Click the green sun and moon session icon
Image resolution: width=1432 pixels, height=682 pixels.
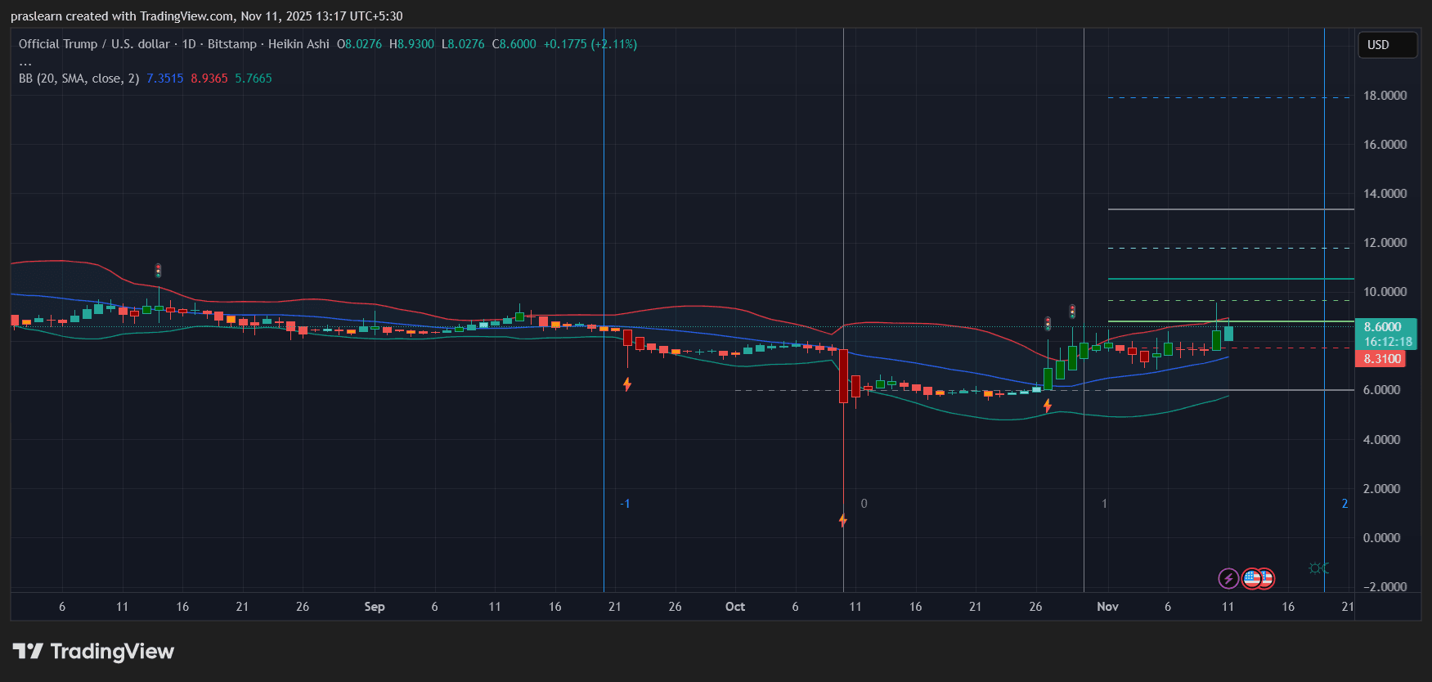(1318, 568)
